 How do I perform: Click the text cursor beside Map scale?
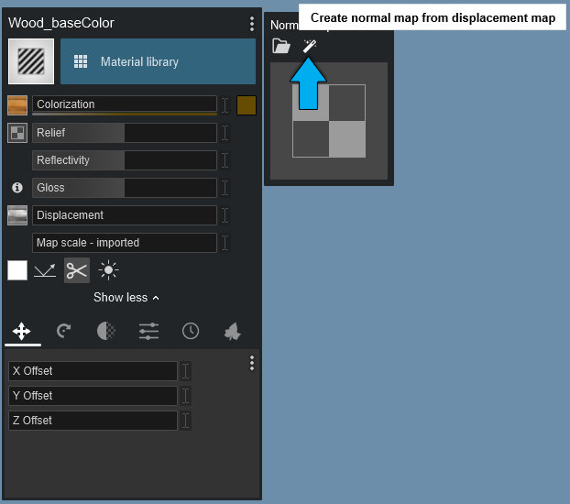pos(225,243)
